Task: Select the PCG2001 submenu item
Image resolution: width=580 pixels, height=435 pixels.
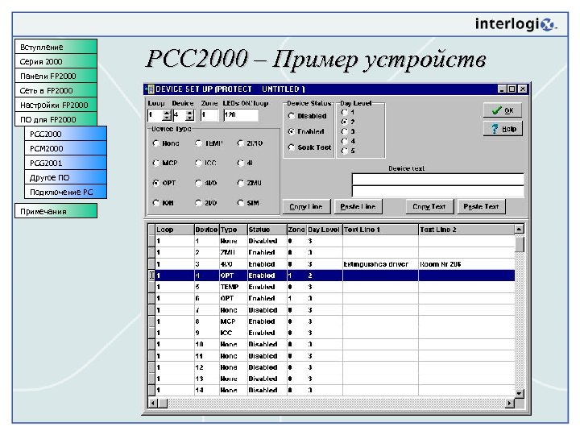Action: pos(65,163)
